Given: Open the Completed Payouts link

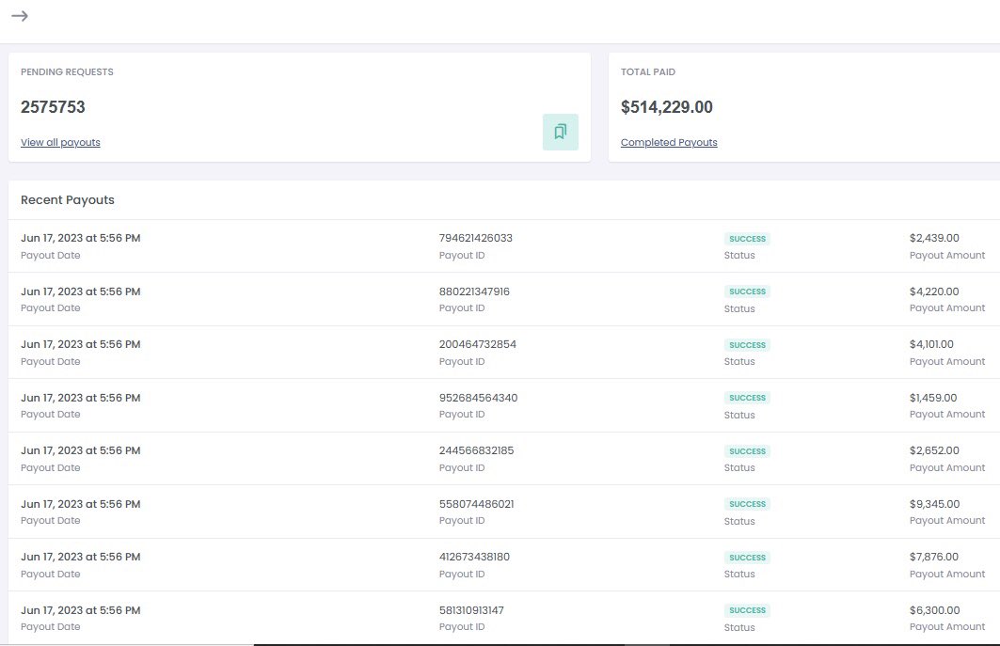Looking at the screenshot, I should tap(668, 142).
